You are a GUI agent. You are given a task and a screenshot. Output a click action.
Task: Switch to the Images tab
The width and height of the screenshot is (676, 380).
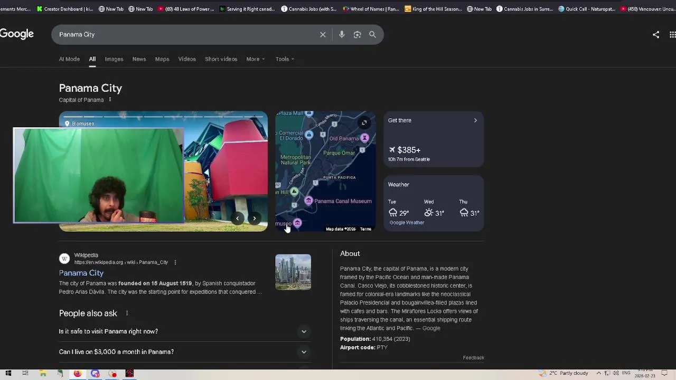pyautogui.click(x=114, y=59)
